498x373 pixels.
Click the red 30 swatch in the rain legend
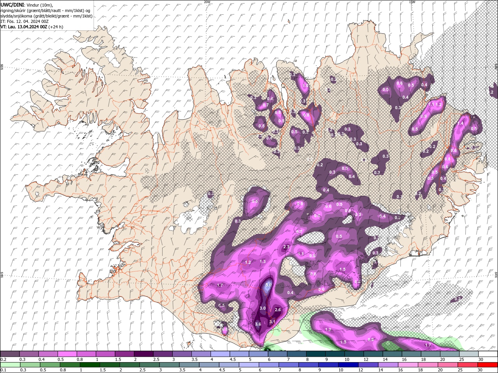(488, 364)
